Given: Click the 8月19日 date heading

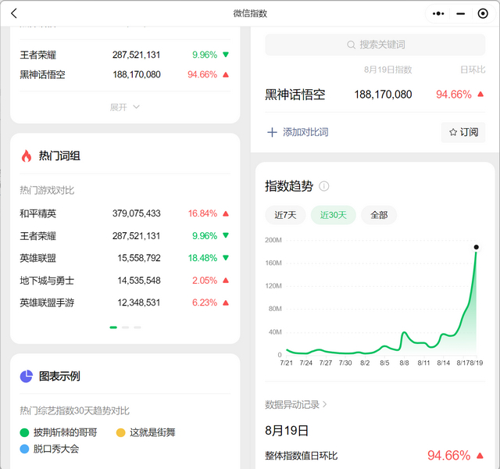Looking at the screenshot, I should point(287,431).
